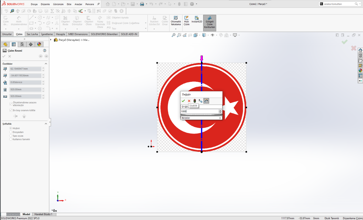Switch to the Hareket Etüdü 1 tab
Screen dimensions: 363x220
pos(43,214)
